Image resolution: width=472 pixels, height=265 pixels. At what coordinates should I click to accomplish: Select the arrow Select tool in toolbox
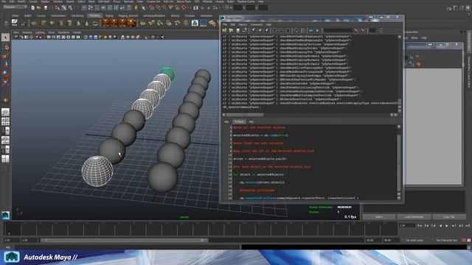[5, 38]
